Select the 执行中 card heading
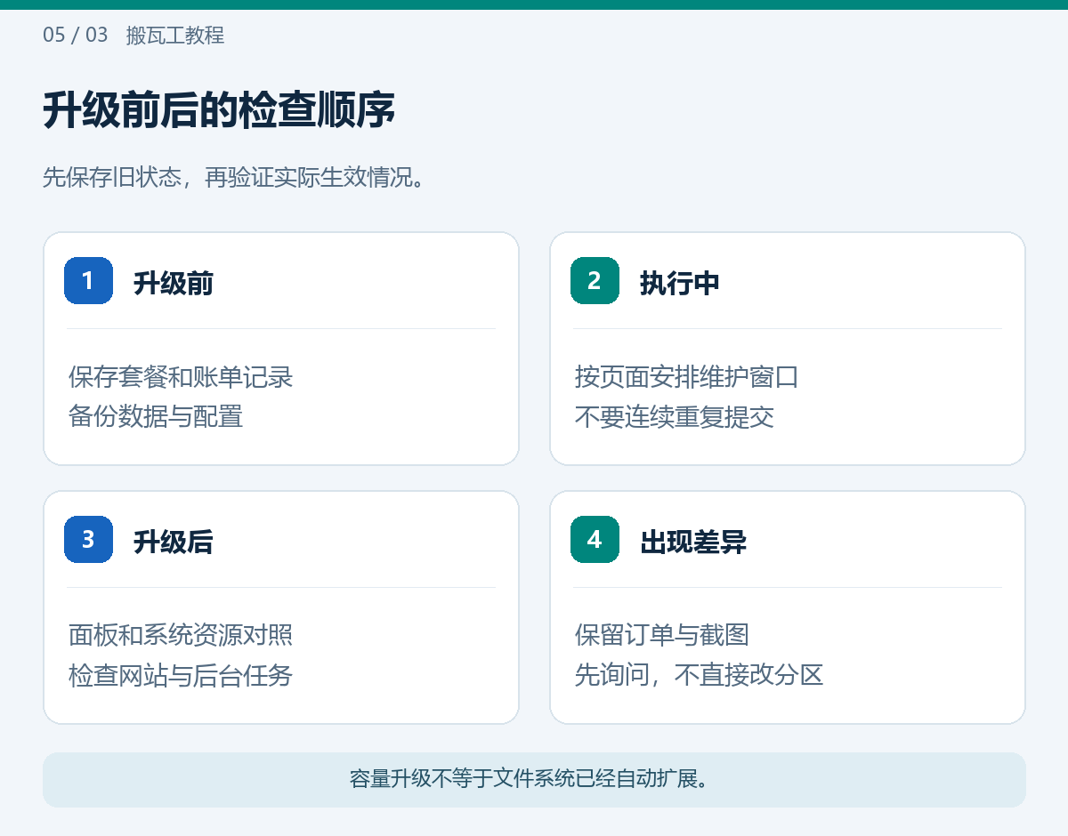The image size is (1068, 836). pos(680,283)
